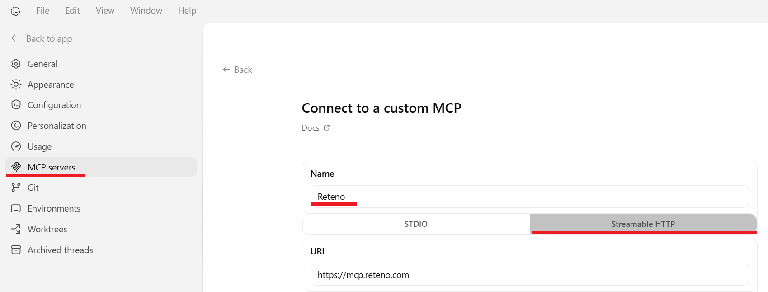
Task: Click the Git branch icon
Action: point(16,188)
